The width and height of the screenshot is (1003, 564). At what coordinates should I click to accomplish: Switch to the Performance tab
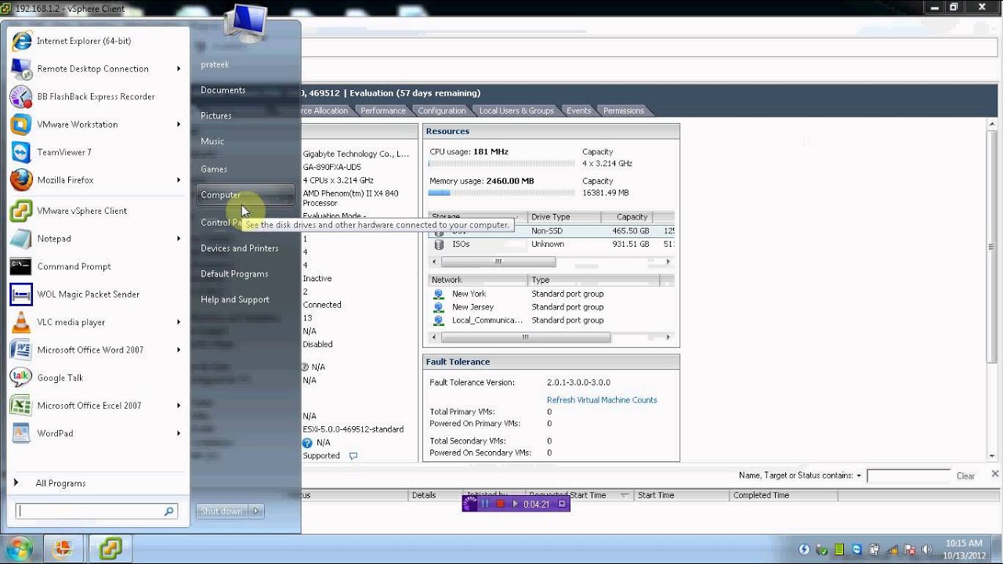pos(383,110)
